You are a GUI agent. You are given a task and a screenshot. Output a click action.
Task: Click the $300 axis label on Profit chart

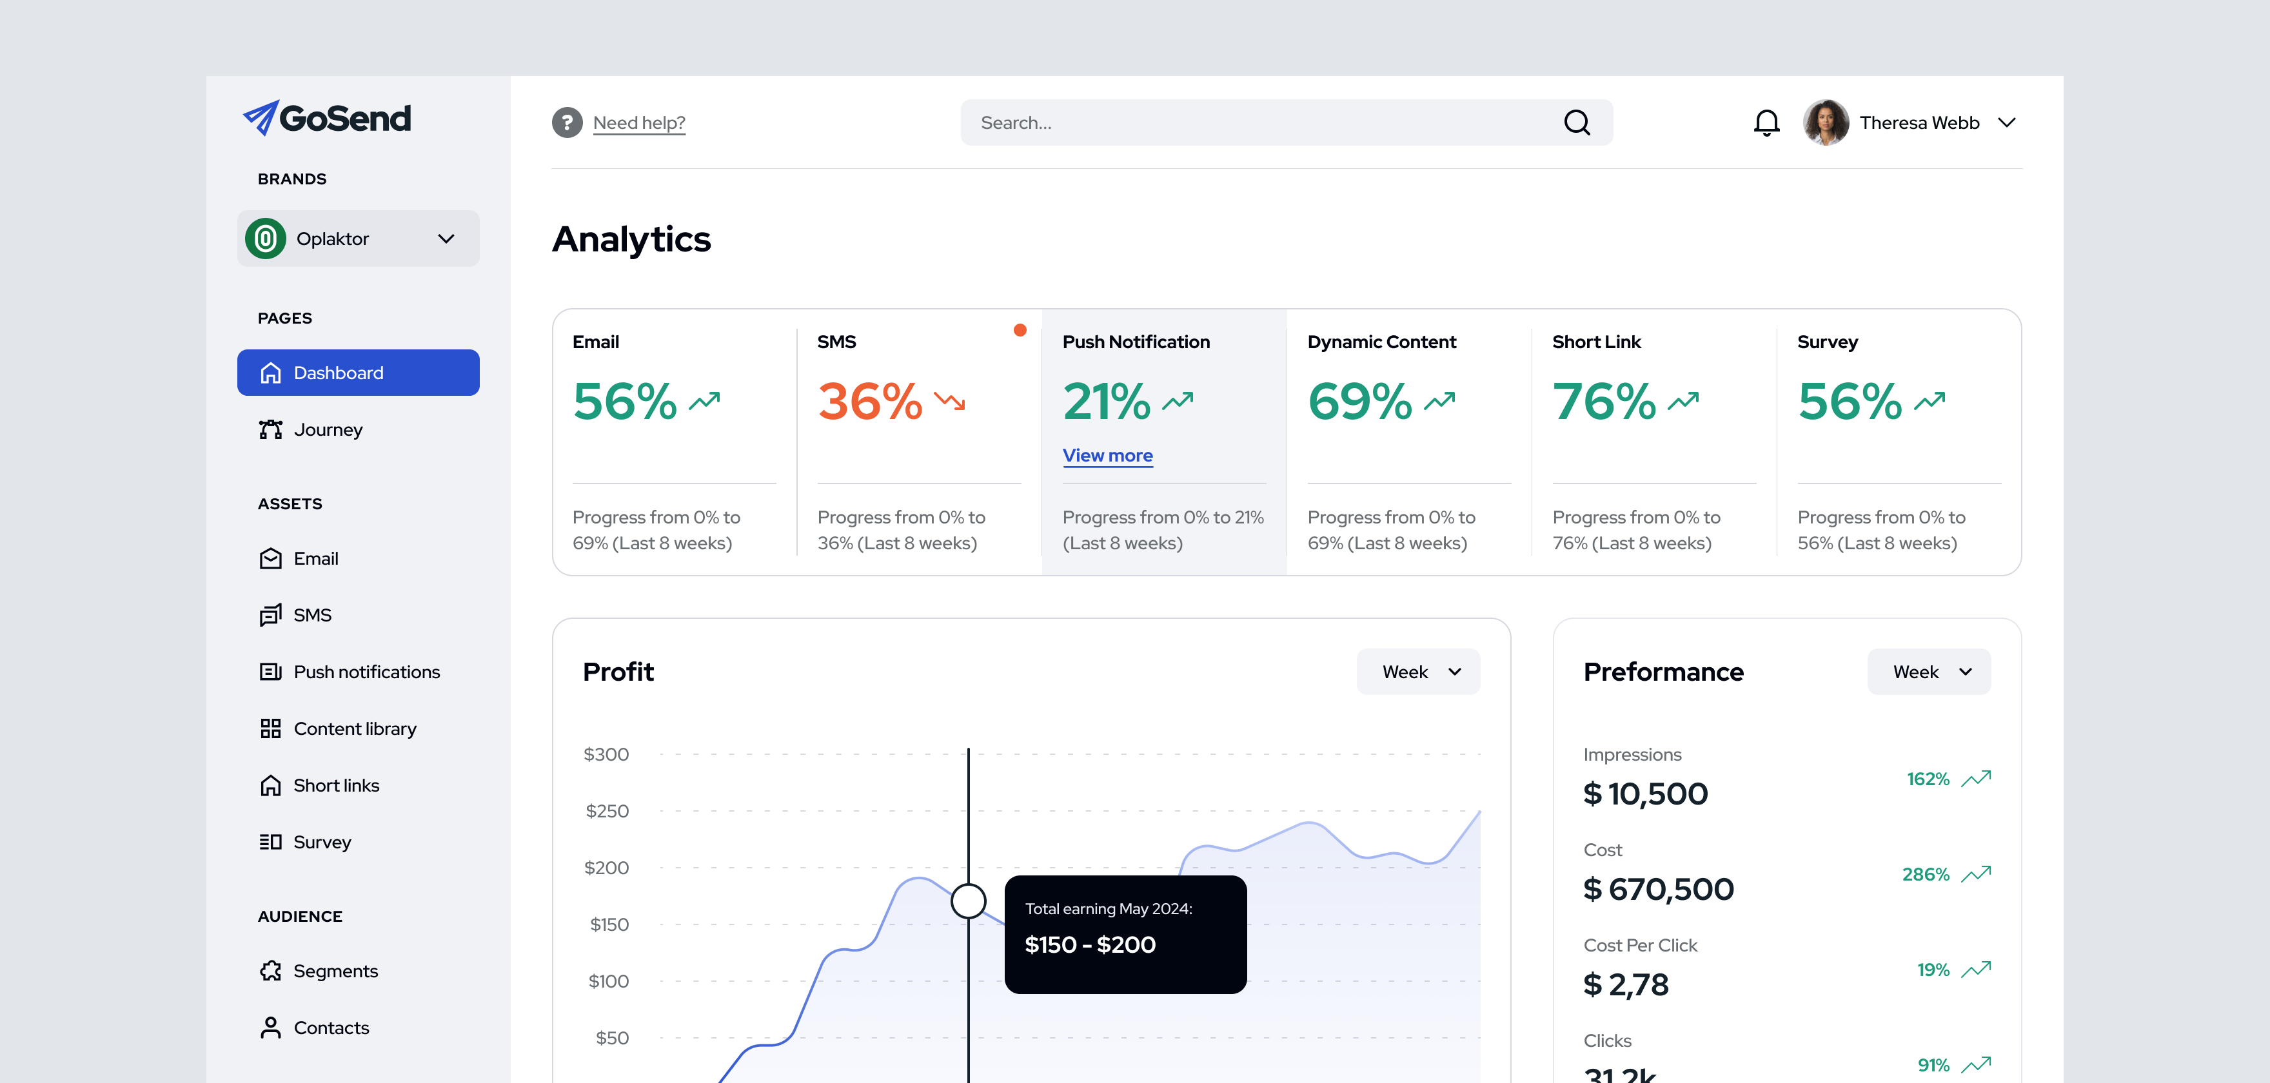click(606, 754)
